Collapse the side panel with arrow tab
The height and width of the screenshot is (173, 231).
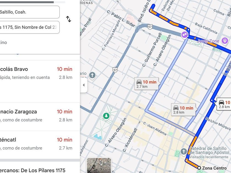84,85
